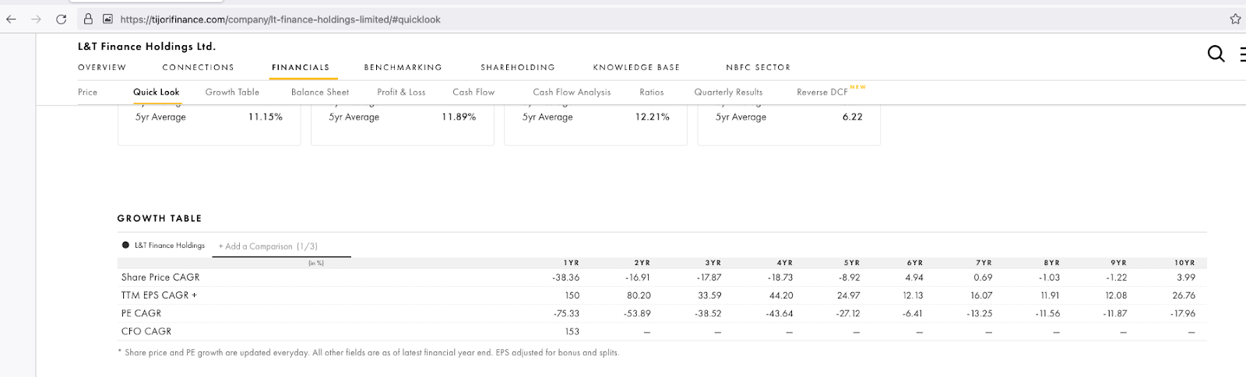Click the L&T Finance Holdings comparison chip
The width and height of the screenshot is (1246, 377).
tap(164, 245)
